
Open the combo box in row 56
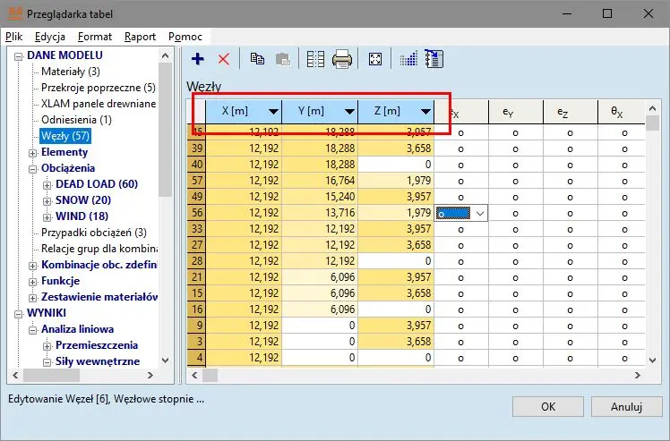pyautogui.click(x=480, y=214)
